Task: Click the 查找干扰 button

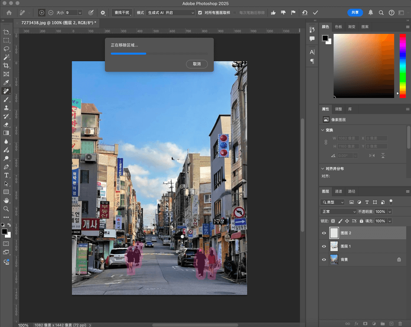Action: [x=122, y=13]
